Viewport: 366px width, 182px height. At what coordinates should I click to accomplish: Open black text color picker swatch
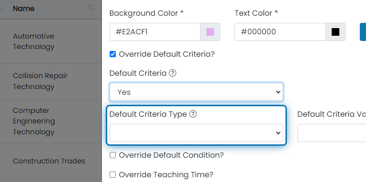[335, 32]
